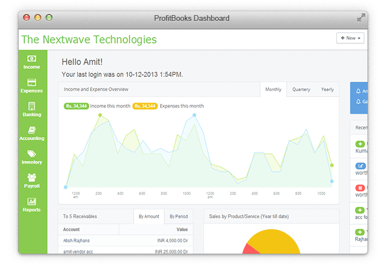Click the Expenses this month label

[x=182, y=106]
